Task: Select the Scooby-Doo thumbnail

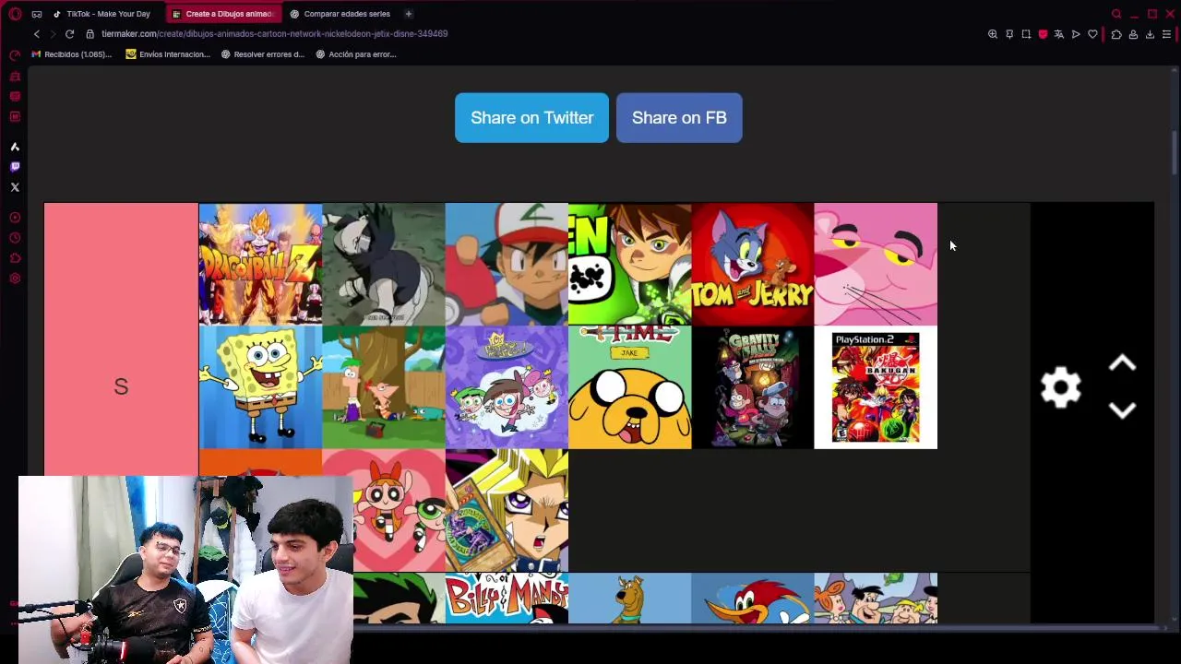Action: click(629, 598)
